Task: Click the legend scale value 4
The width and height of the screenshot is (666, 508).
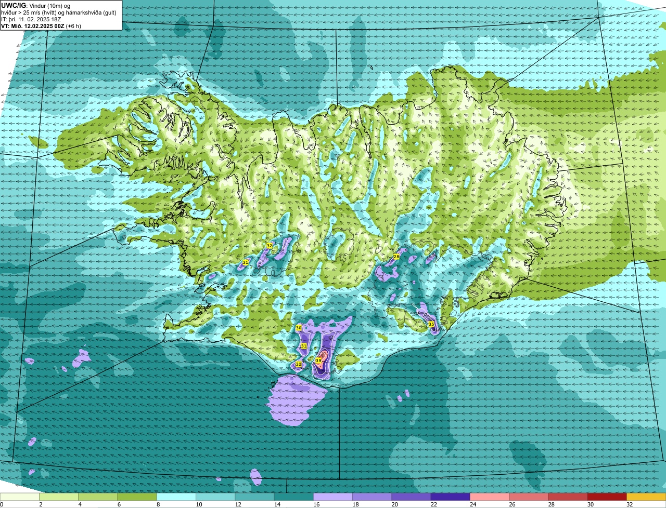Action: [79, 504]
